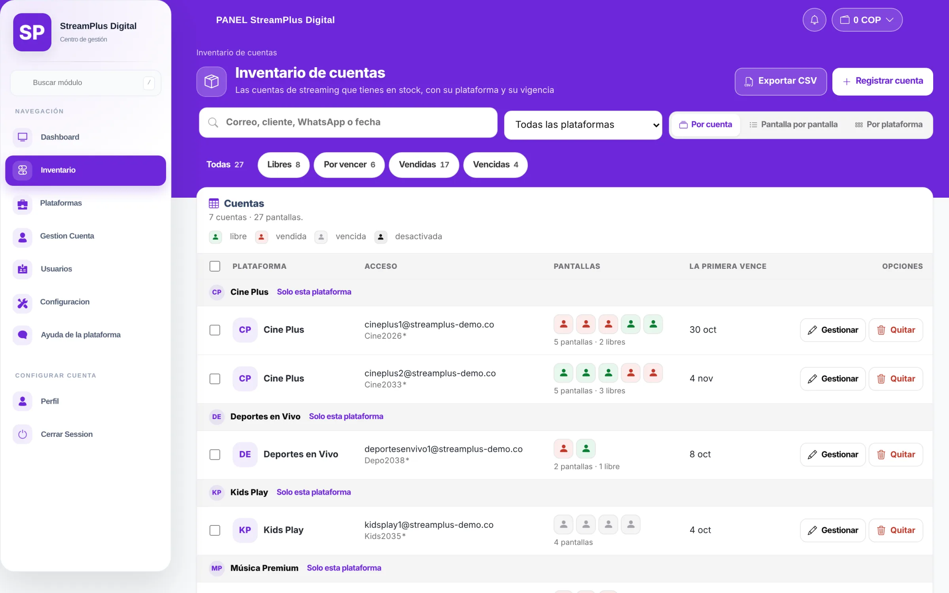Click the Buscar módulo search field
This screenshot has height=593, width=949.
tap(85, 83)
